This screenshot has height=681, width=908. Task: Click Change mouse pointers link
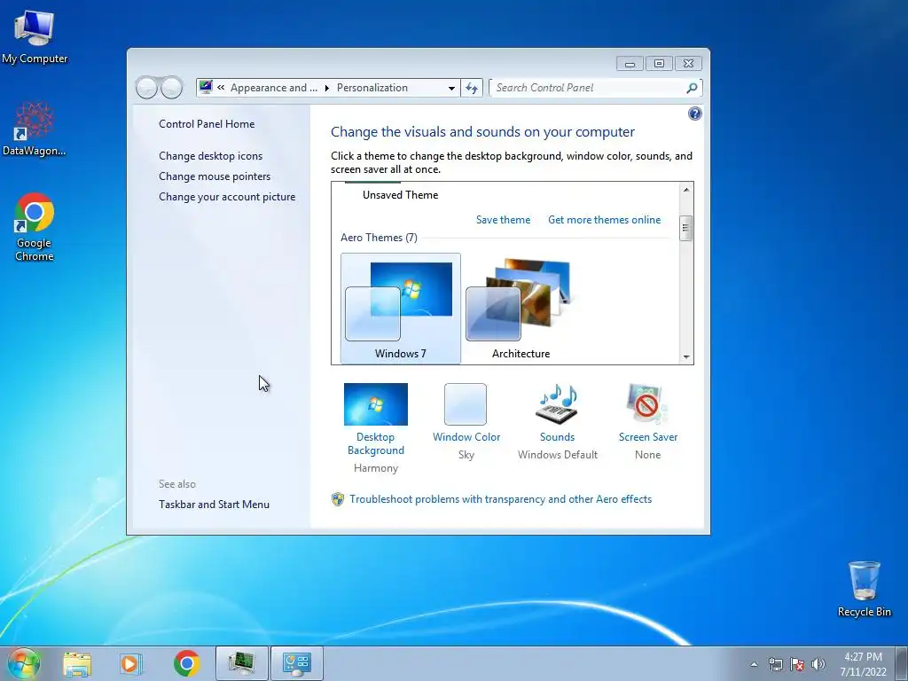[215, 176]
